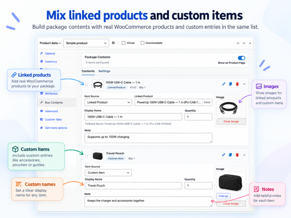The height and width of the screenshot is (218, 291).
Task: Move Product data panel down arrow
Action: 244,43
